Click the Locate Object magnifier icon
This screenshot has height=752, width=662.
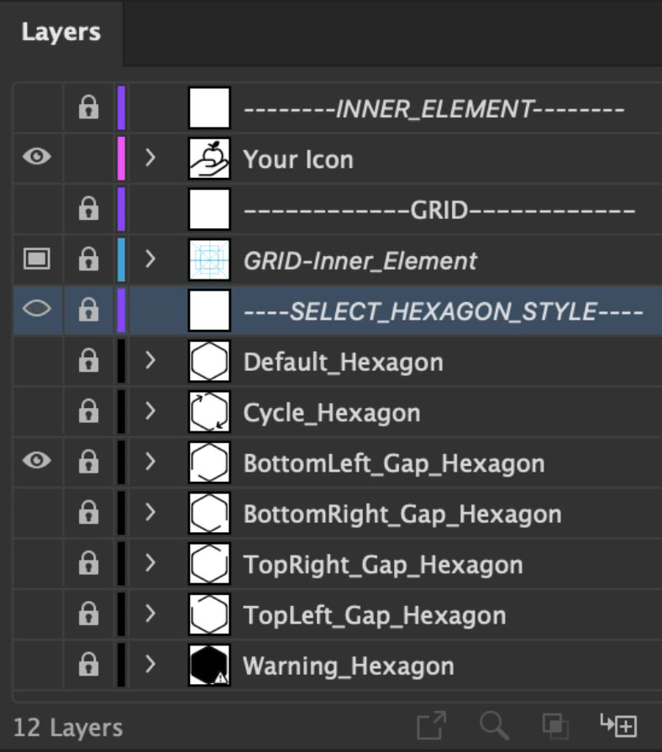(494, 726)
